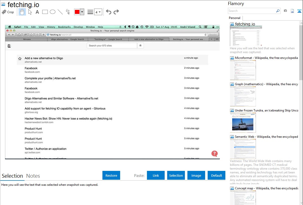Open the Microformat Wikipedia snapshot thumbnail
Screen dimensions: 303x205
243,70
